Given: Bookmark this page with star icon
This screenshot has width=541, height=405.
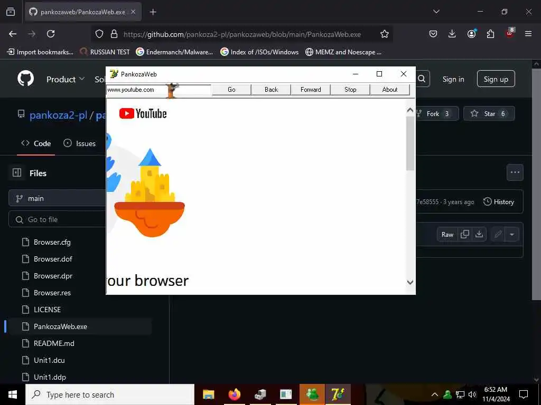Looking at the screenshot, I should pyautogui.click(x=385, y=34).
